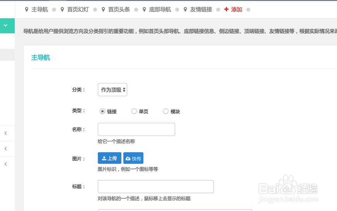The width and height of the screenshot is (337, 211).
Task: Click the red plus icon before 添加
Action: tap(226, 9)
